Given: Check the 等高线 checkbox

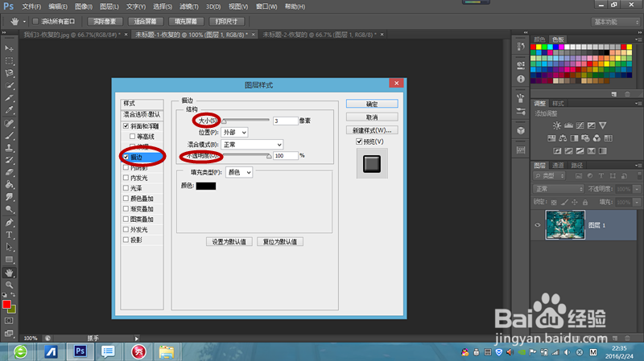Looking at the screenshot, I should pos(133,136).
